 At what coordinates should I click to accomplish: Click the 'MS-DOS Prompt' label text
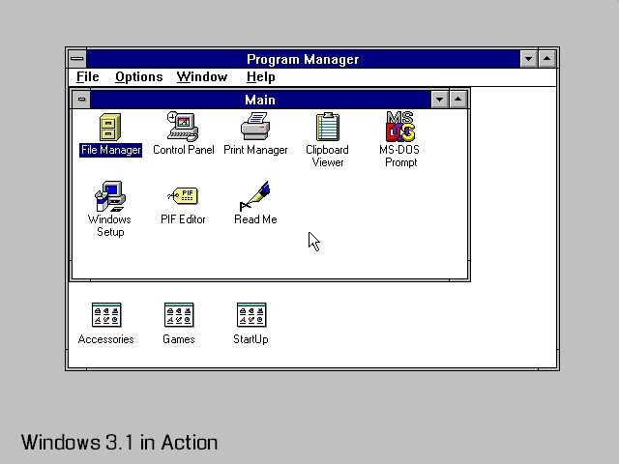(x=399, y=156)
